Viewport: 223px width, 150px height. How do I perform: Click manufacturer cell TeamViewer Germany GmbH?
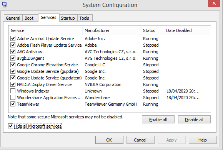(x=111, y=104)
